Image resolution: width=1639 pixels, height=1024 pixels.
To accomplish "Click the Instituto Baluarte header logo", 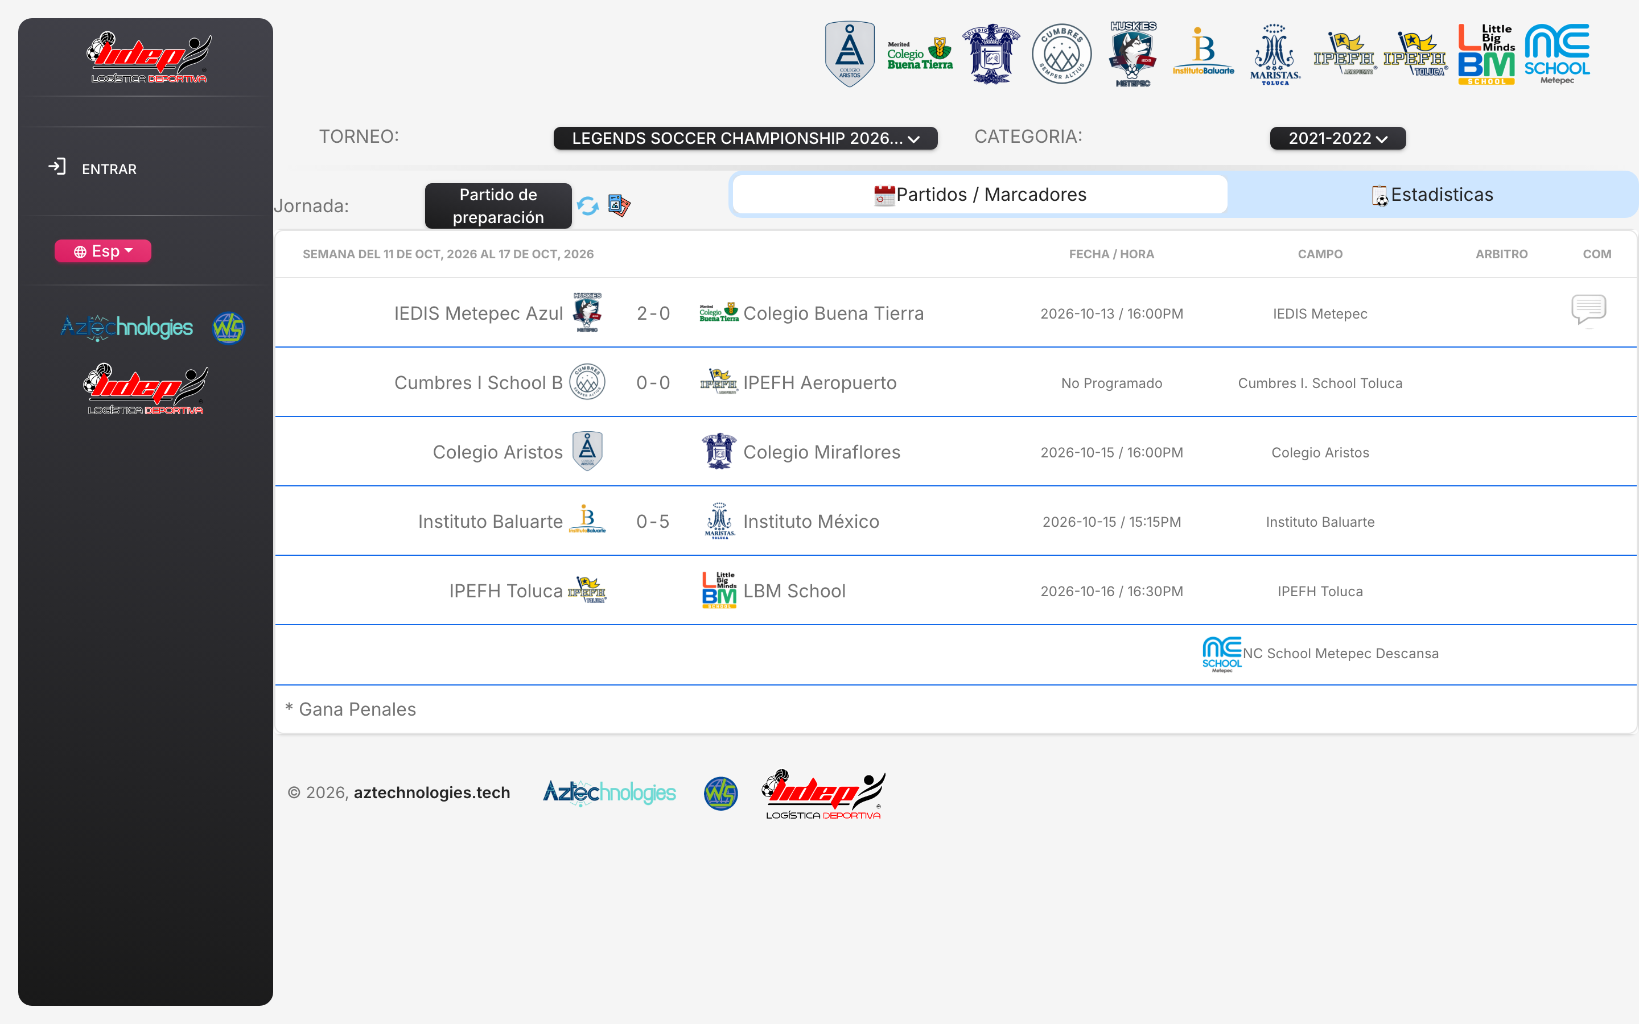I will (x=1204, y=51).
